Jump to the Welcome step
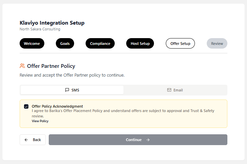Image resolution: width=247 pixels, height=164 pixels. click(x=32, y=44)
